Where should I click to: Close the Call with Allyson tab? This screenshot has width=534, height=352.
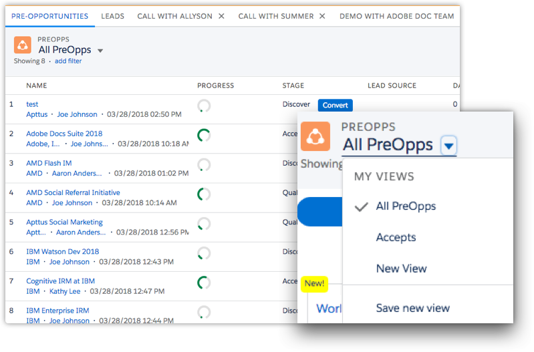pyautogui.click(x=221, y=16)
